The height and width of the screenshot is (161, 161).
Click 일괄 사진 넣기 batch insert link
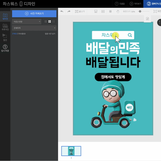pyautogui.click(x=50, y=34)
